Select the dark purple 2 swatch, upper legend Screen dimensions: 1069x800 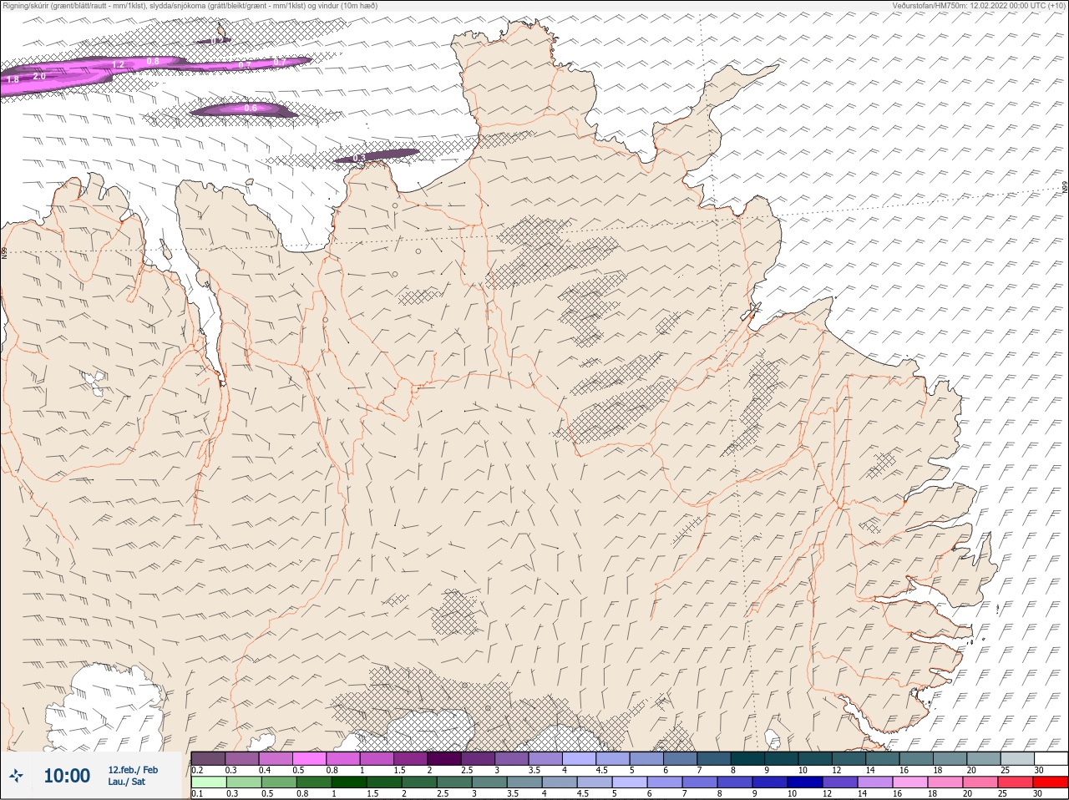(x=445, y=758)
